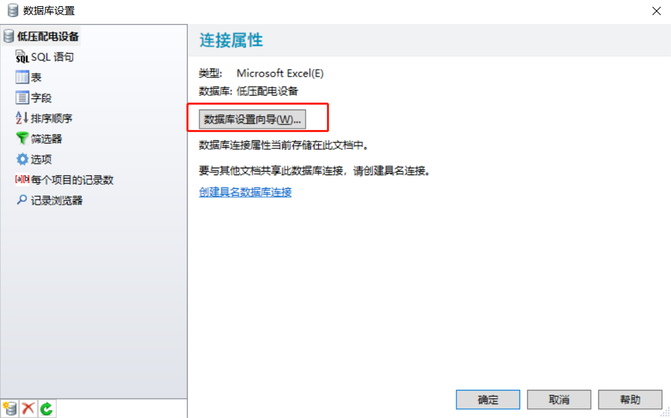Delete database with red X icon
Image resolution: width=671 pixels, height=418 pixels.
(28, 408)
